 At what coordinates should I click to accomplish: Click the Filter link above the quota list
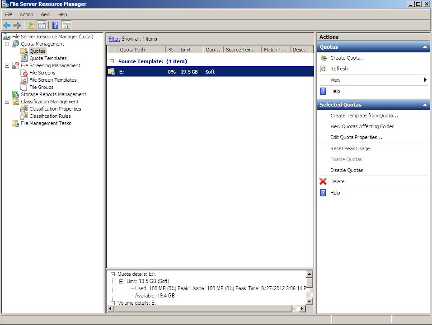tap(114, 39)
